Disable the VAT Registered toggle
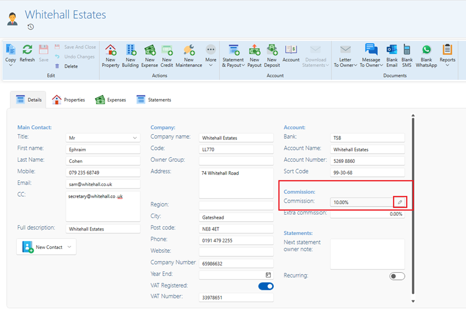This screenshot has width=466, height=314. coord(266,286)
